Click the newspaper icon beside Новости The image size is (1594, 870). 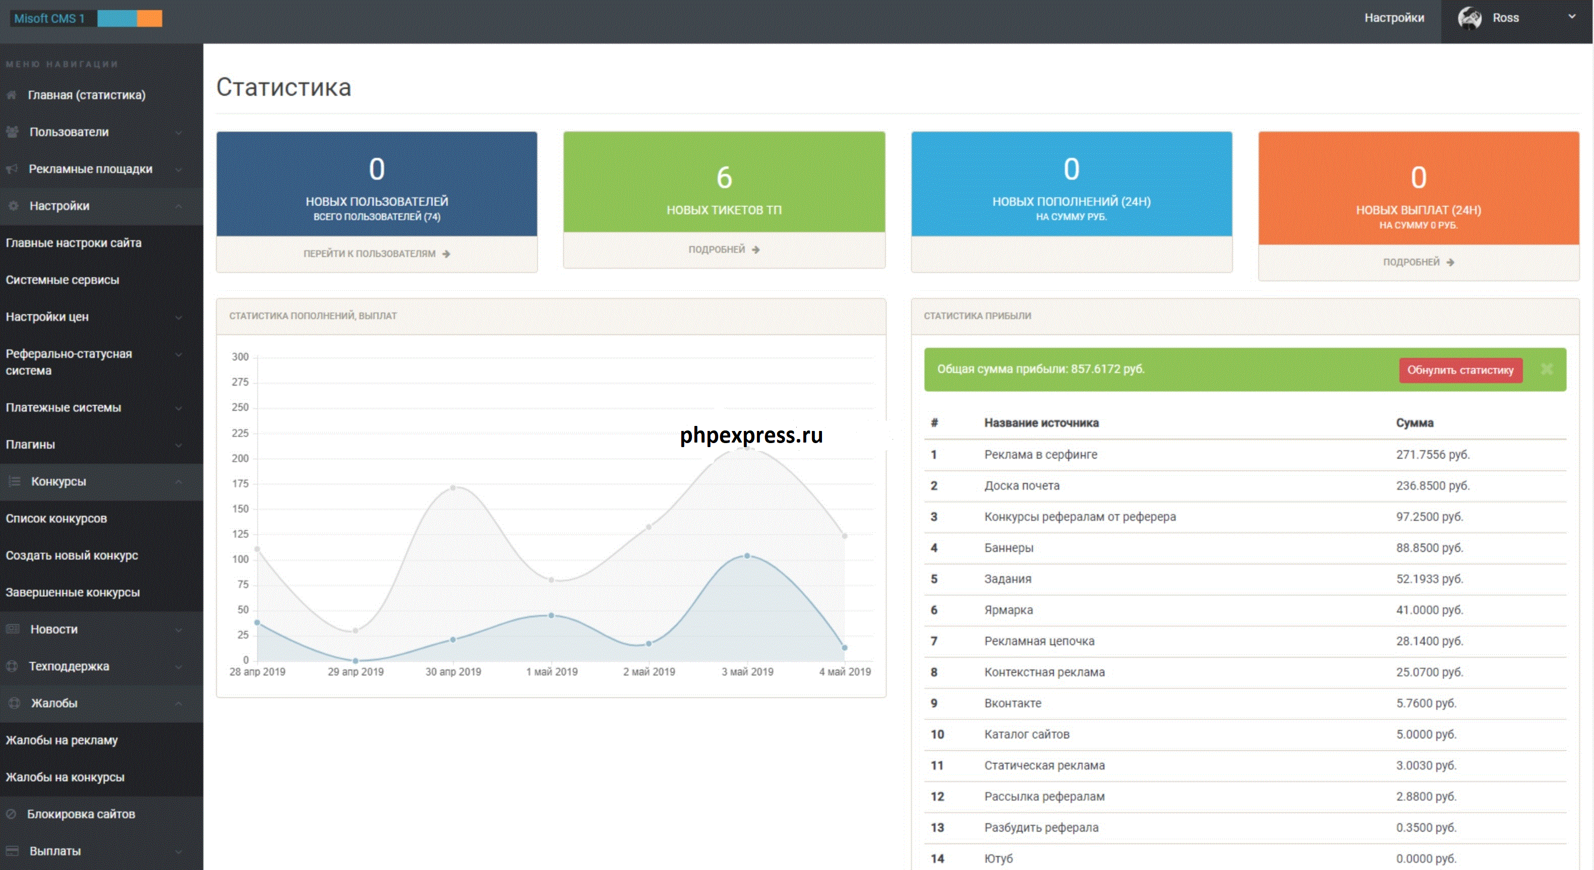point(13,629)
